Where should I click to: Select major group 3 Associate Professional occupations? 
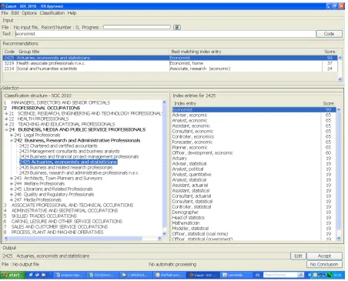point(69,205)
